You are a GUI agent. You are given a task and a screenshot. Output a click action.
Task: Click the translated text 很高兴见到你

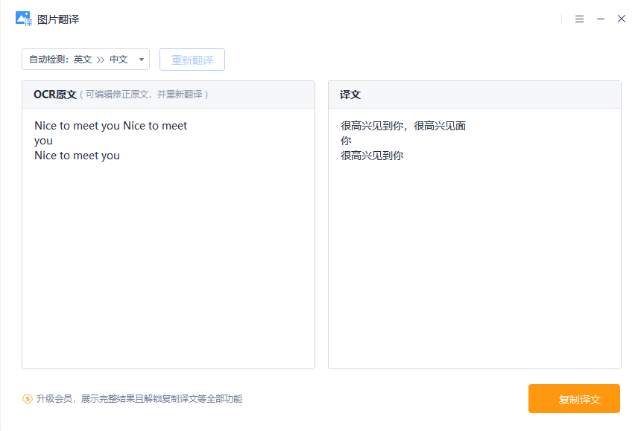[x=371, y=126]
